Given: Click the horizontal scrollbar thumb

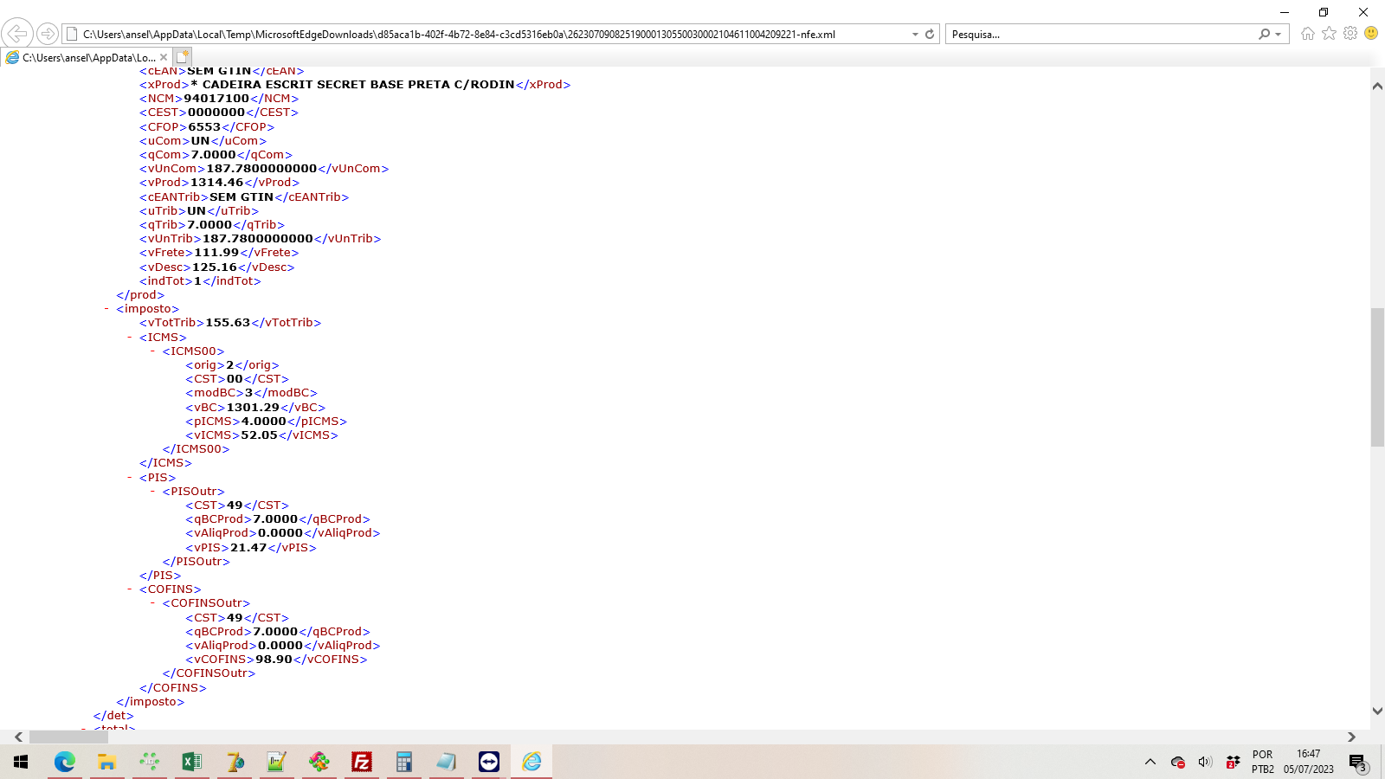Looking at the screenshot, I should [68, 737].
